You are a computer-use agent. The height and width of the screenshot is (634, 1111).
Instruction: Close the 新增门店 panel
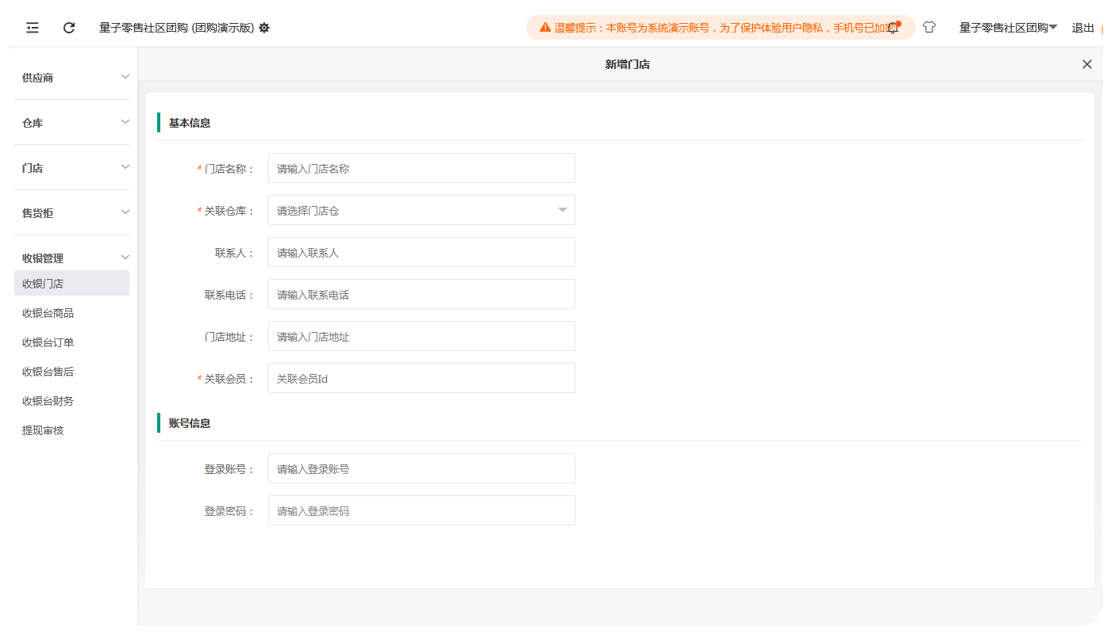(1087, 64)
